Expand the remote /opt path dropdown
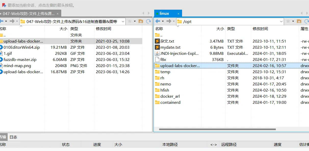The height and width of the screenshot is (151, 309). click(x=281, y=21)
